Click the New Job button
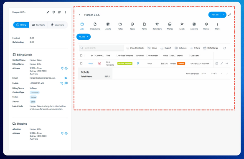The height and width of the screenshot is (159, 244). (215, 15)
